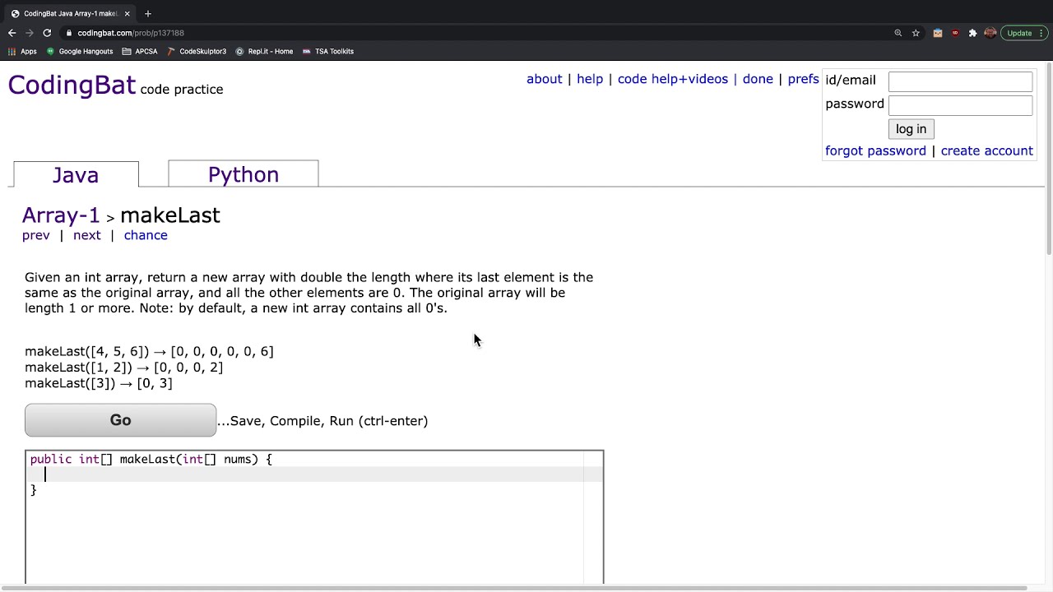Click example makeLast([3]) line

pos(99,383)
